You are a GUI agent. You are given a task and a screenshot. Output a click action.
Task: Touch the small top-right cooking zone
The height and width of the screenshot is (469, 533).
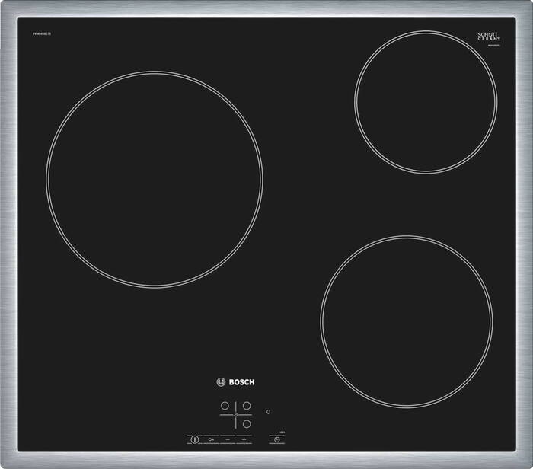(x=425, y=102)
